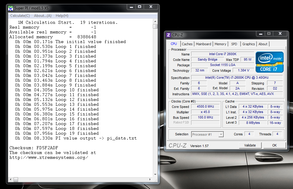Open the About...(A) menu in Super PI

pyautogui.click(x=43, y=16)
